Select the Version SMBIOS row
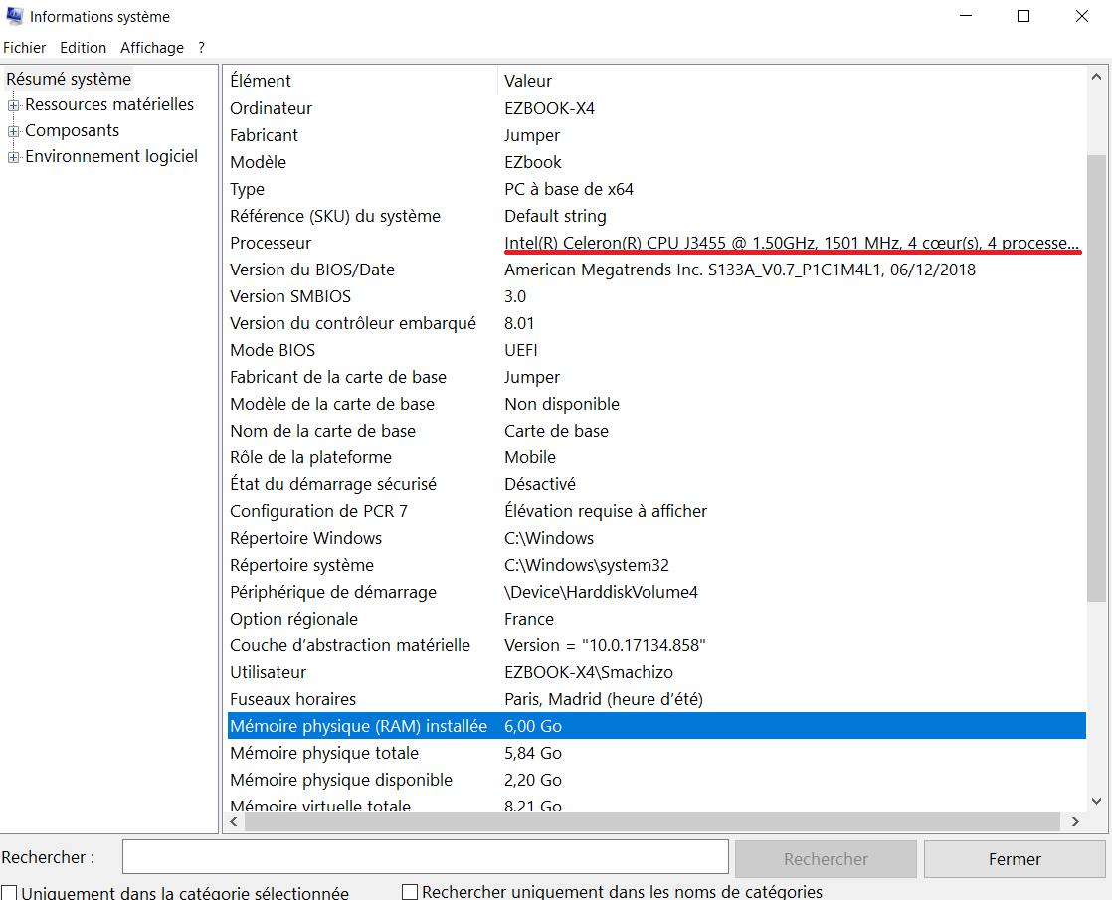The height and width of the screenshot is (900, 1112). tap(656, 297)
